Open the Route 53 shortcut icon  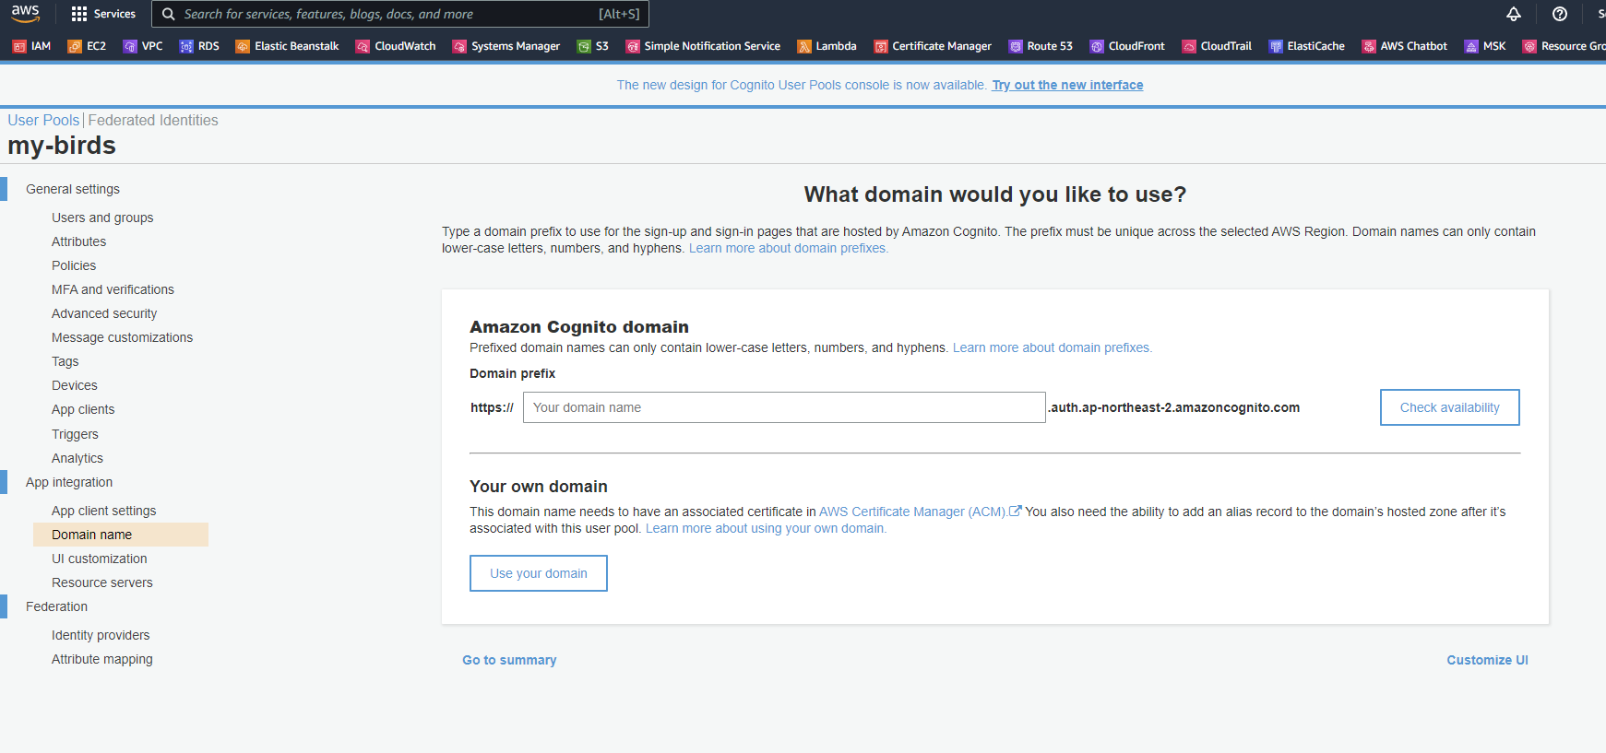click(x=1016, y=46)
